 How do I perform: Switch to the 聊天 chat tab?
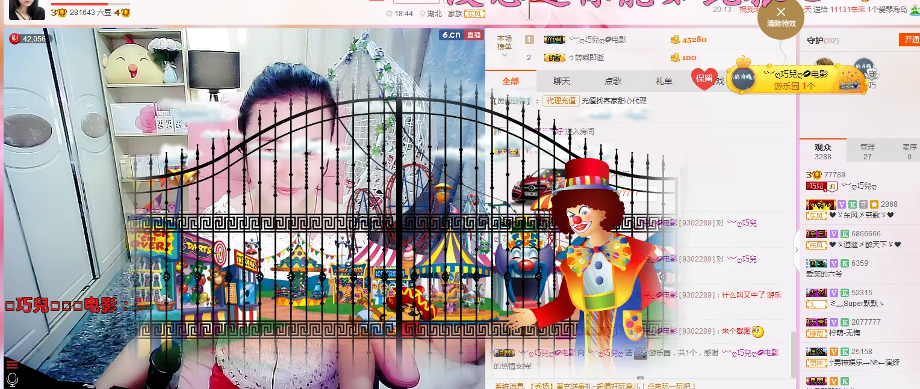(x=562, y=81)
